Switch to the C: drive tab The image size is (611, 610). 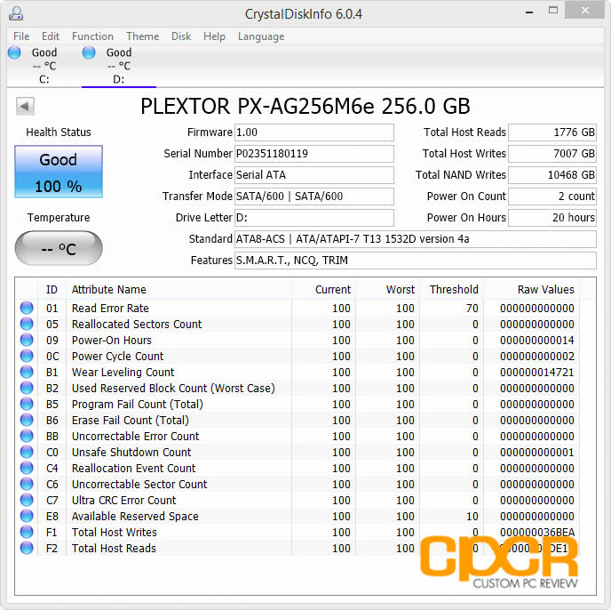coord(44,66)
